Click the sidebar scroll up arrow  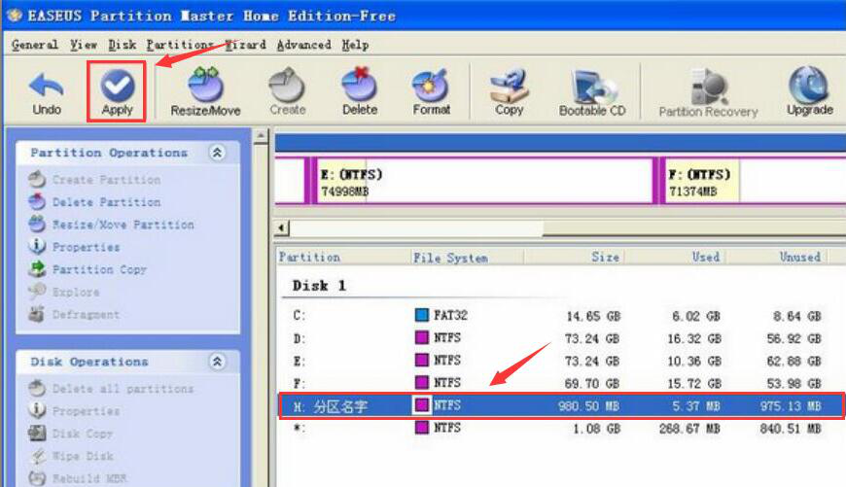tap(262, 136)
